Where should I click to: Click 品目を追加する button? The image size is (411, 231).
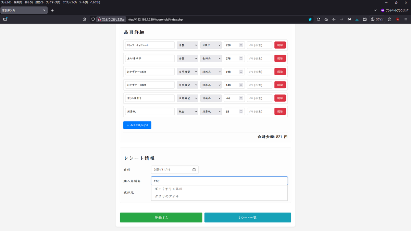pos(137,125)
